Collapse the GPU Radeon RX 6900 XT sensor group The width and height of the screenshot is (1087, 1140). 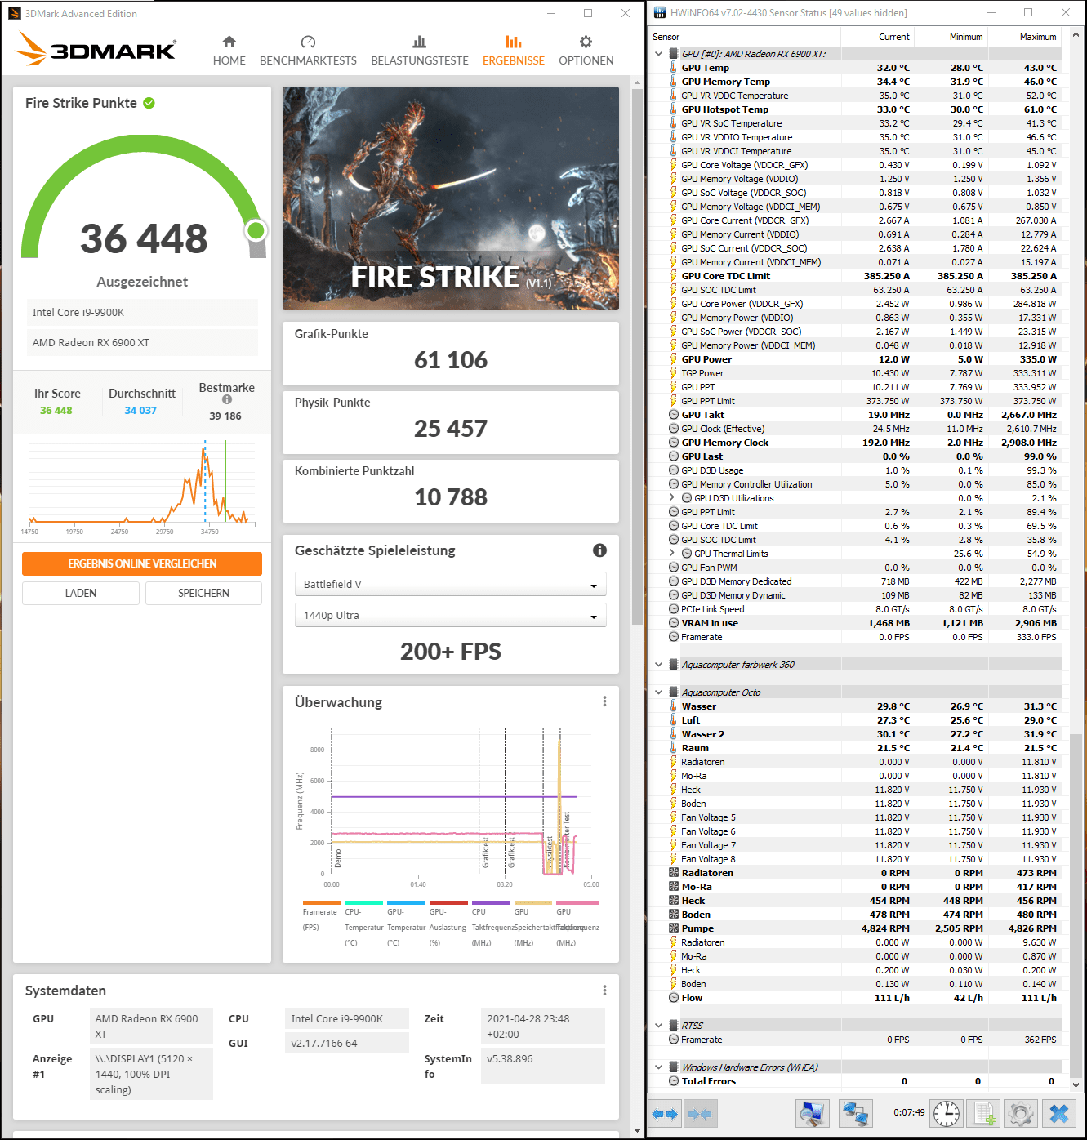[x=659, y=54]
